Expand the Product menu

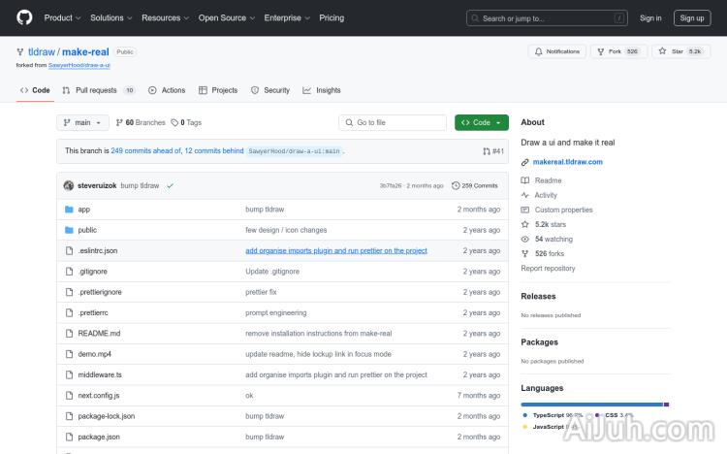[x=62, y=17]
